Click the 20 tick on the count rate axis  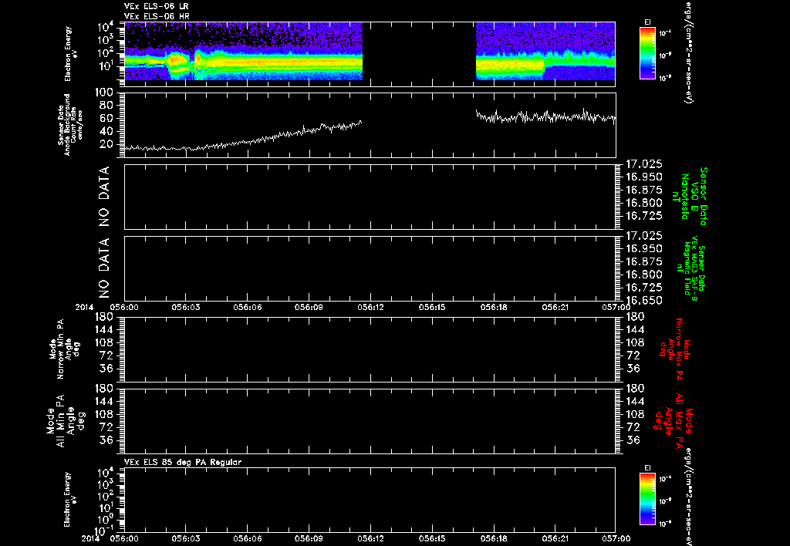point(107,144)
